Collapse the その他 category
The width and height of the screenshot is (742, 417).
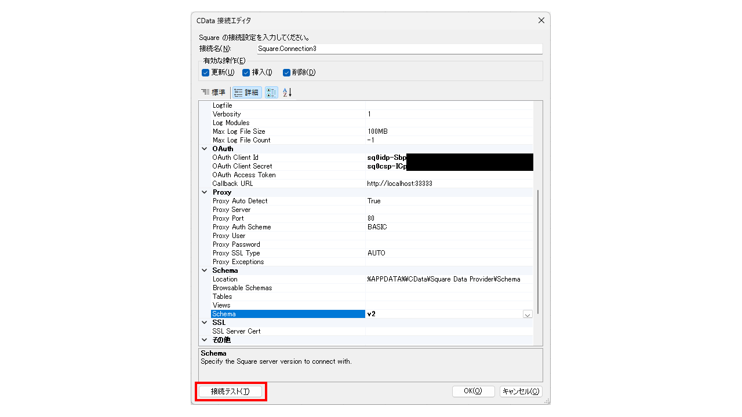204,340
